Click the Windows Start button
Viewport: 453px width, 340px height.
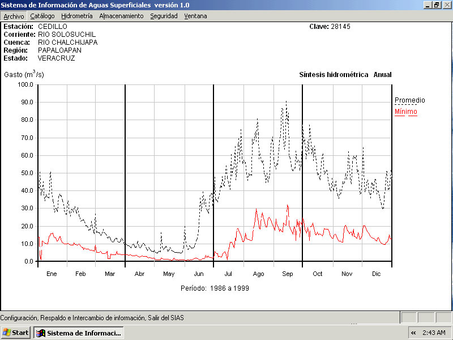pyautogui.click(x=16, y=333)
